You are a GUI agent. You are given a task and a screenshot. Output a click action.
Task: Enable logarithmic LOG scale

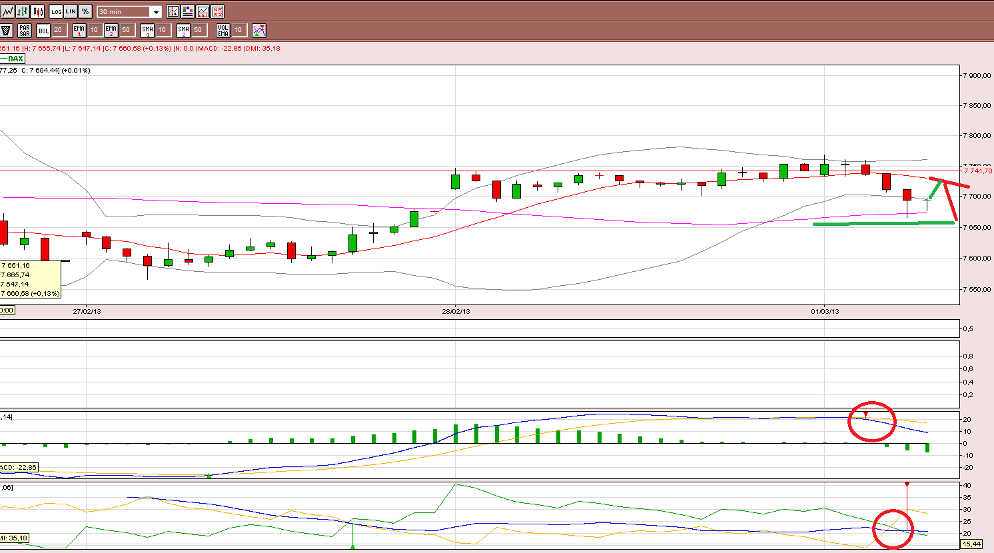56,11
